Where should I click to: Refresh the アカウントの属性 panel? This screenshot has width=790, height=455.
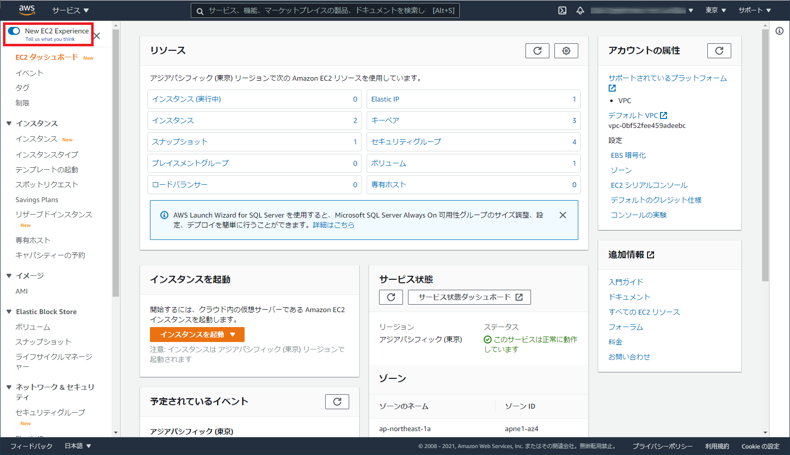coord(719,51)
